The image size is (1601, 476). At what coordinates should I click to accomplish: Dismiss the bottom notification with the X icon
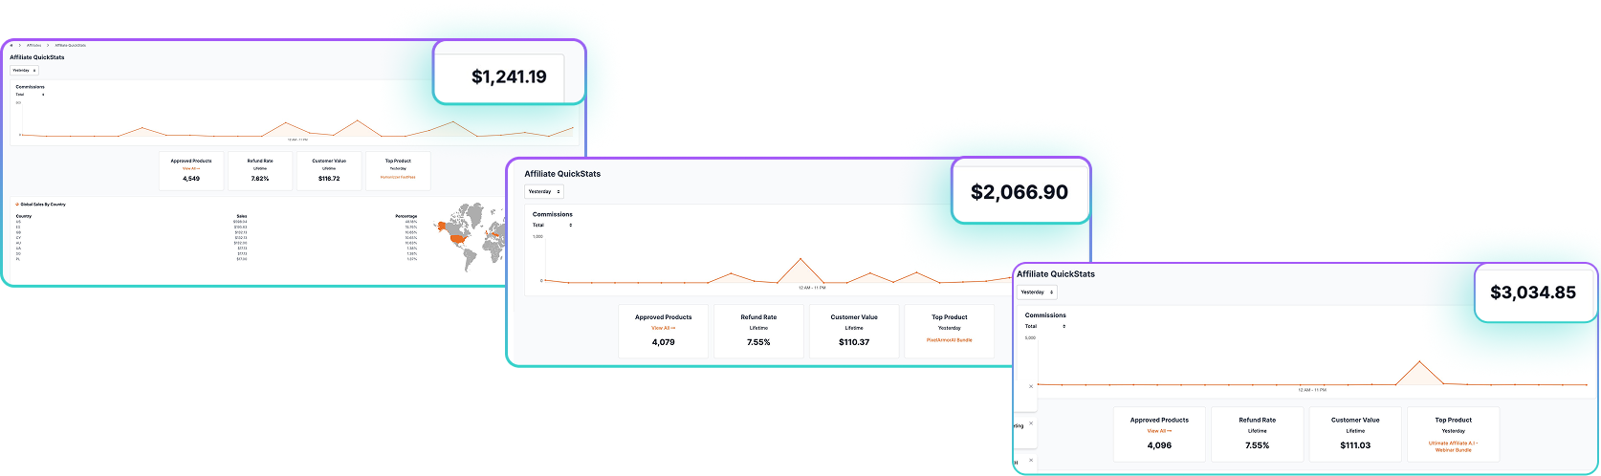pos(1031,461)
